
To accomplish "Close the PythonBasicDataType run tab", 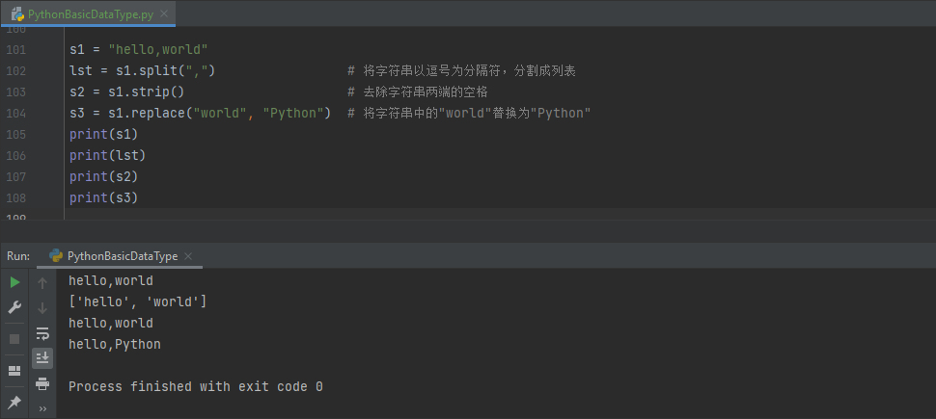I will (x=188, y=256).
